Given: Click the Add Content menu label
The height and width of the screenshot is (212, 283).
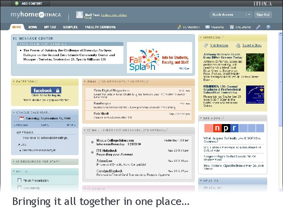Looking at the screenshot, I should [x=32, y=4].
